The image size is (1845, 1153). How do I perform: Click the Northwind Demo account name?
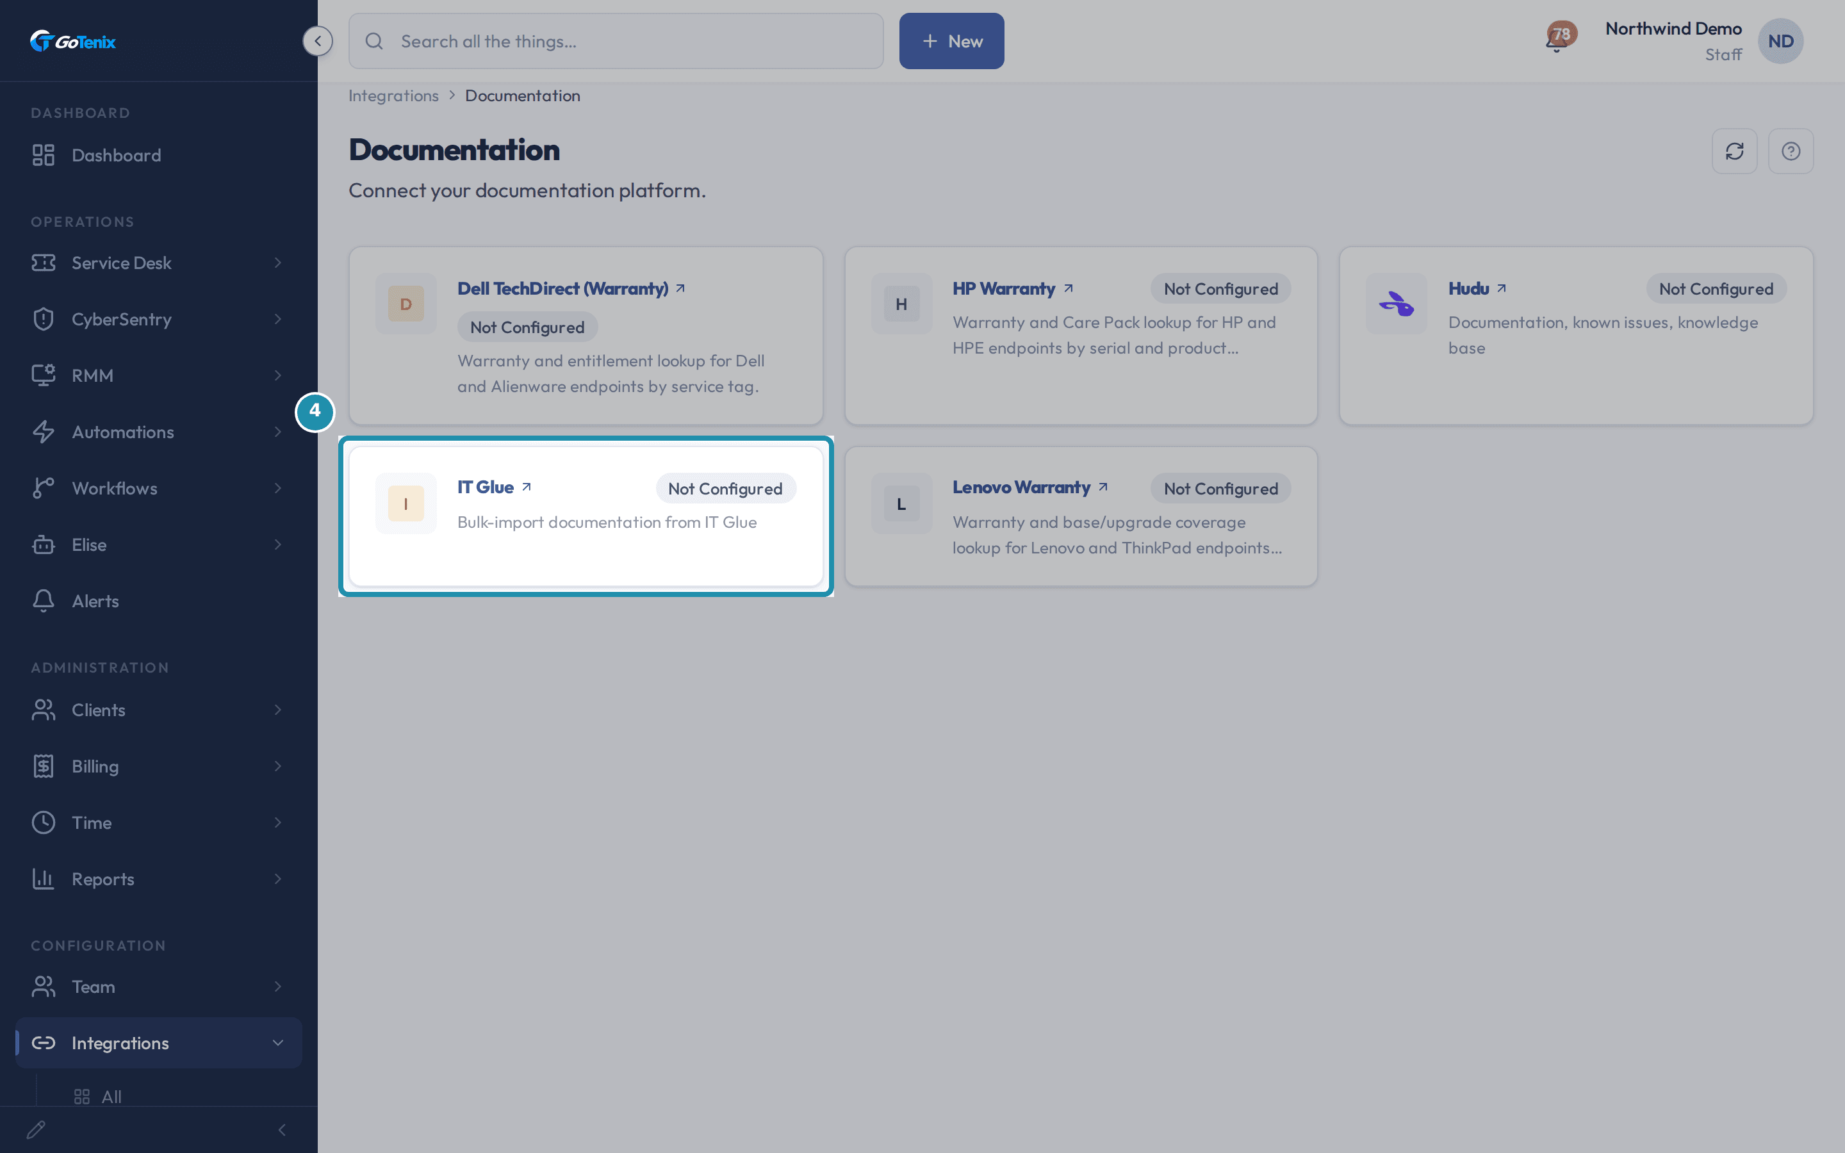point(1673,28)
